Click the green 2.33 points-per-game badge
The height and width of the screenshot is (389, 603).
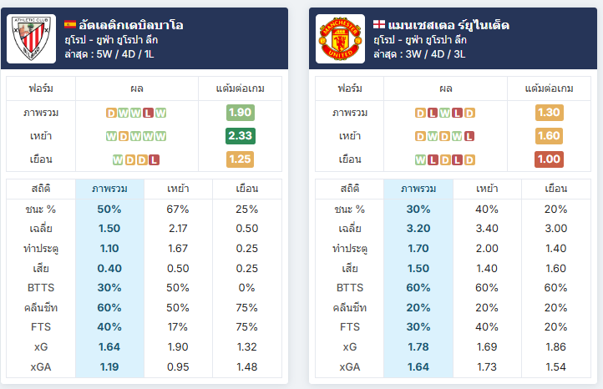[x=241, y=136]
